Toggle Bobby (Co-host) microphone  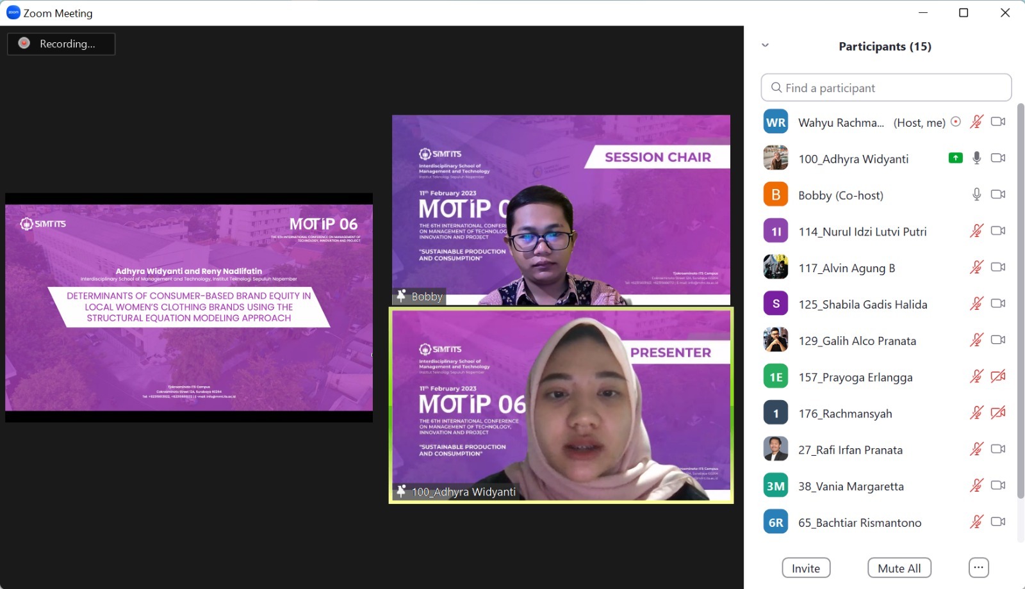pyautogui.click(x=976, y=195)
